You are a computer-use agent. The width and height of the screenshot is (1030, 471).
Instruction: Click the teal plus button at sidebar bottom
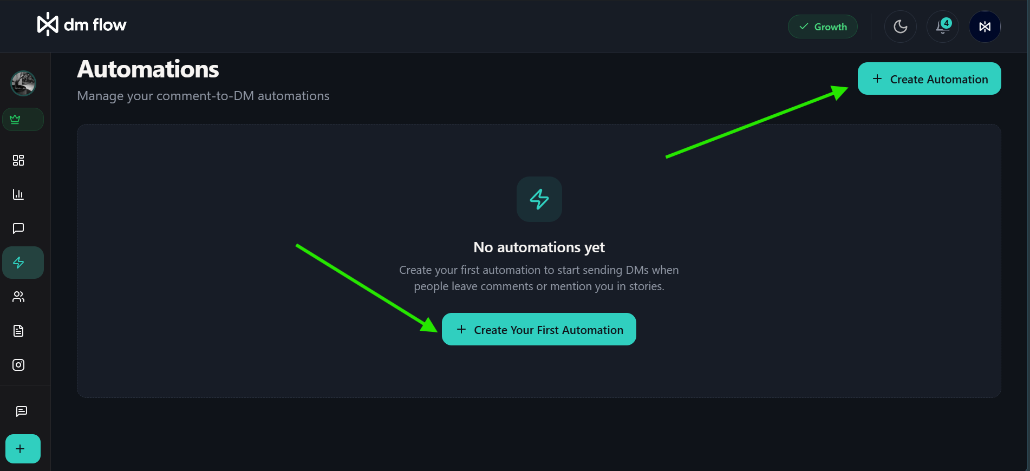[x=22, y=448]
